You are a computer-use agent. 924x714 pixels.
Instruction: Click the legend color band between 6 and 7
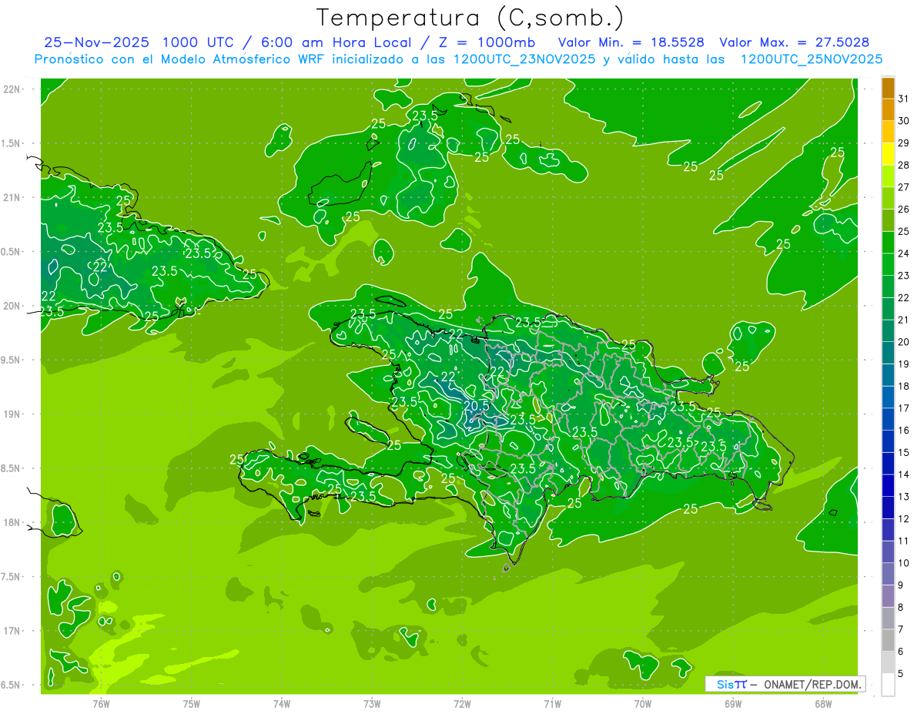pyautogui.click(x=888, y=641)
